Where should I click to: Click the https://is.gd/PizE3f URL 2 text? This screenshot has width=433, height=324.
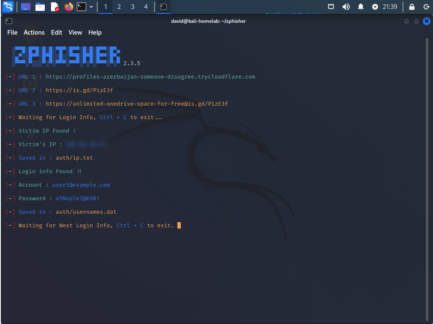[79, 90]
